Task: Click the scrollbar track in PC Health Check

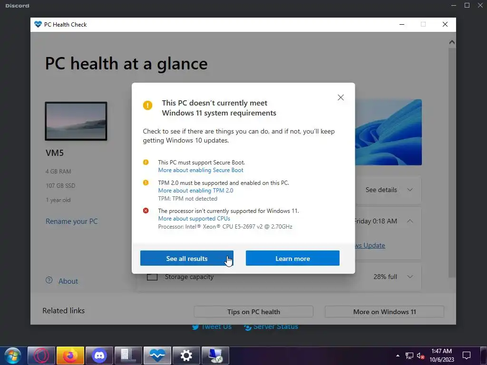Action: pyautogui.click(x=452, y=162)
